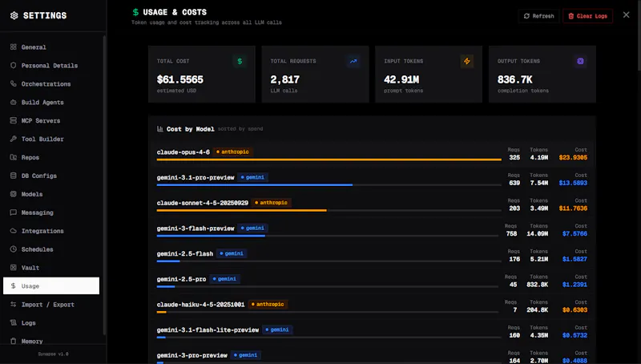Click the Vault icon in sidebar
This screenshot has width=641, height=364.
[13, 268]
